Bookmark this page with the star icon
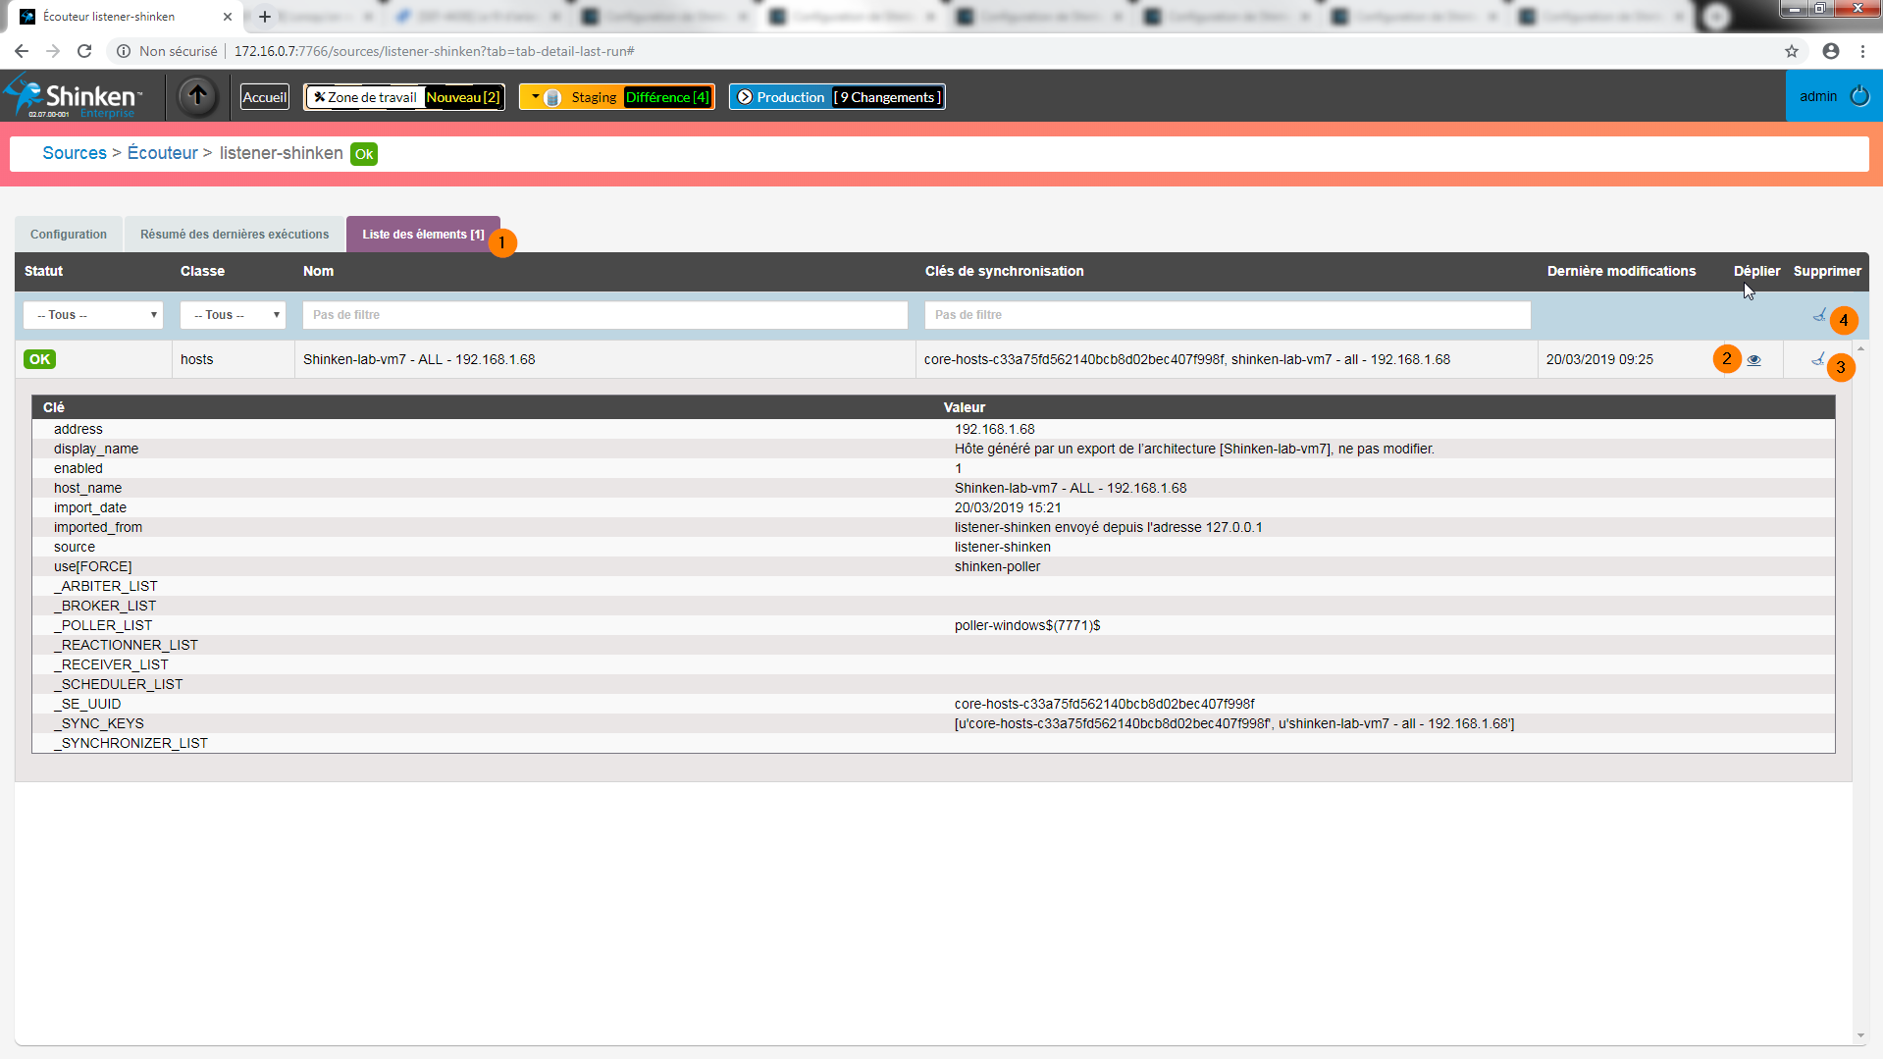Image resolution: width=1883 pixels, height=1059 pixels. [x=1792, y=51]
